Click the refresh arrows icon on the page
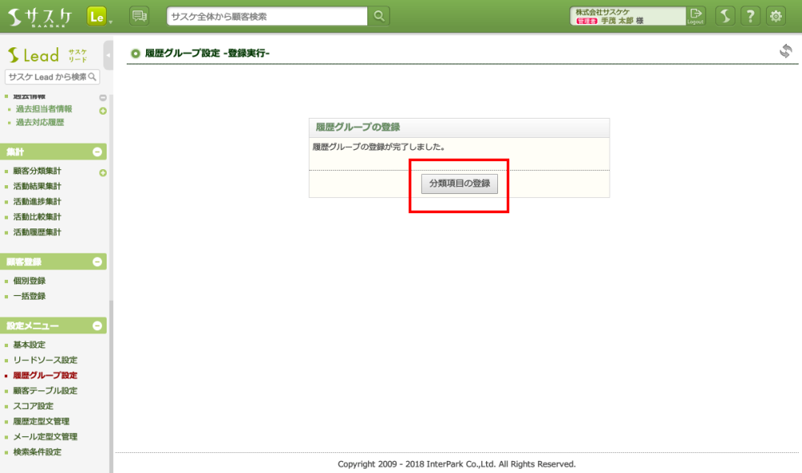Image resolution: width=802 pixels, height=473 pixels. (785, 51)
